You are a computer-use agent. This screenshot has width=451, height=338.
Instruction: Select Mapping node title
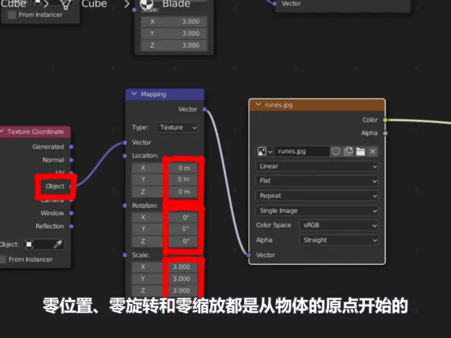tap(153, 94)
